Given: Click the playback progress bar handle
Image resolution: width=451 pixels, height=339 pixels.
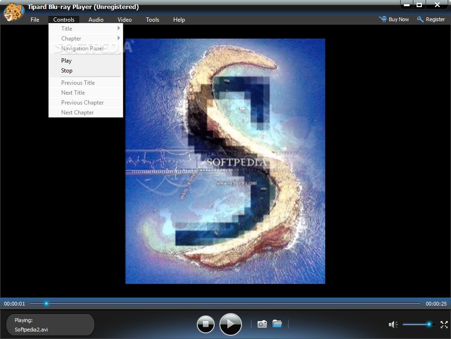Looking at the screenshot, I should point(46,303).
